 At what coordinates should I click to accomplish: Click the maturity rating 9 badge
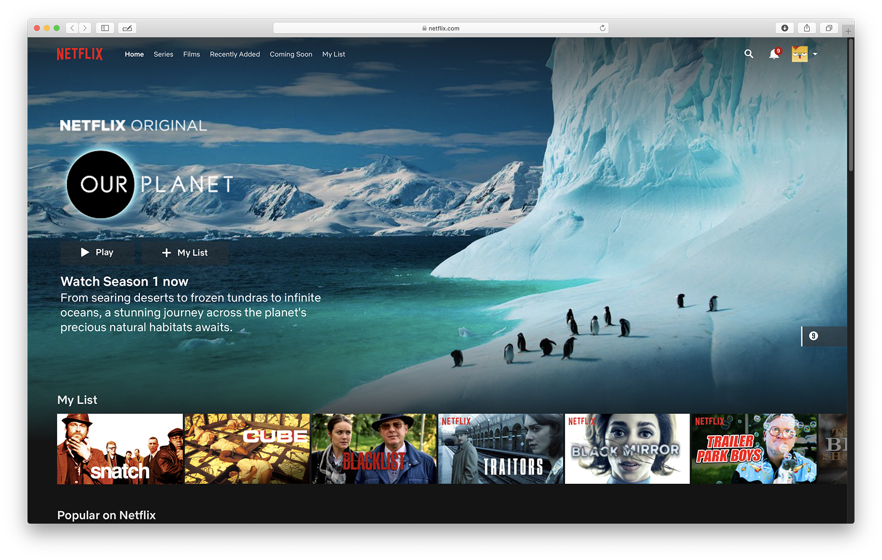[814, 336]
